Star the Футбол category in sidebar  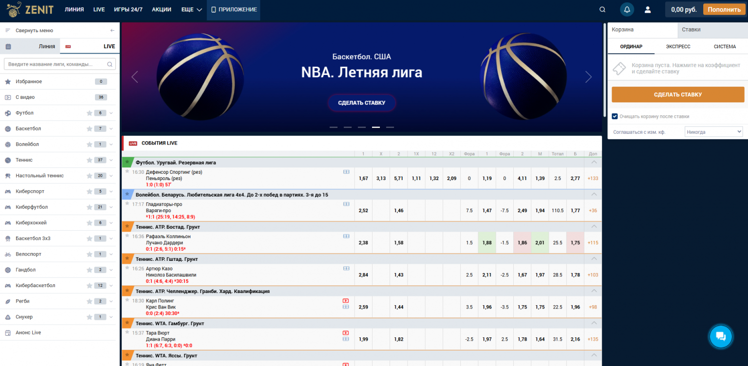click(89, 113)
